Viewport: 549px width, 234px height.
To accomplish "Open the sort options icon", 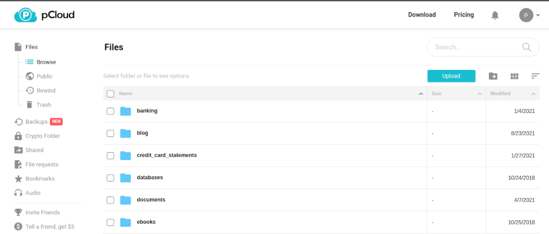I will tap(536, 76).
